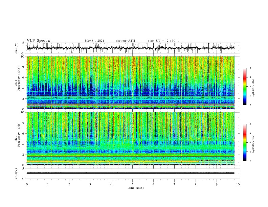Viewport: 268px width, 207px height.
Task: Click the ch.1 voltage waveform trace
Action: click(130, 48)
